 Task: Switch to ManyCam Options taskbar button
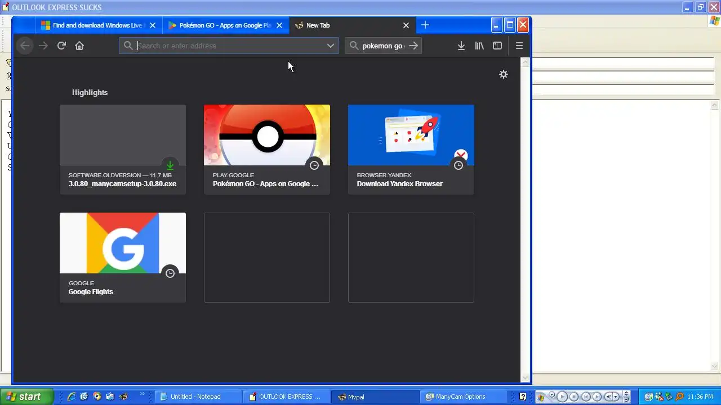pyautogui.click(x=464, y=397)
